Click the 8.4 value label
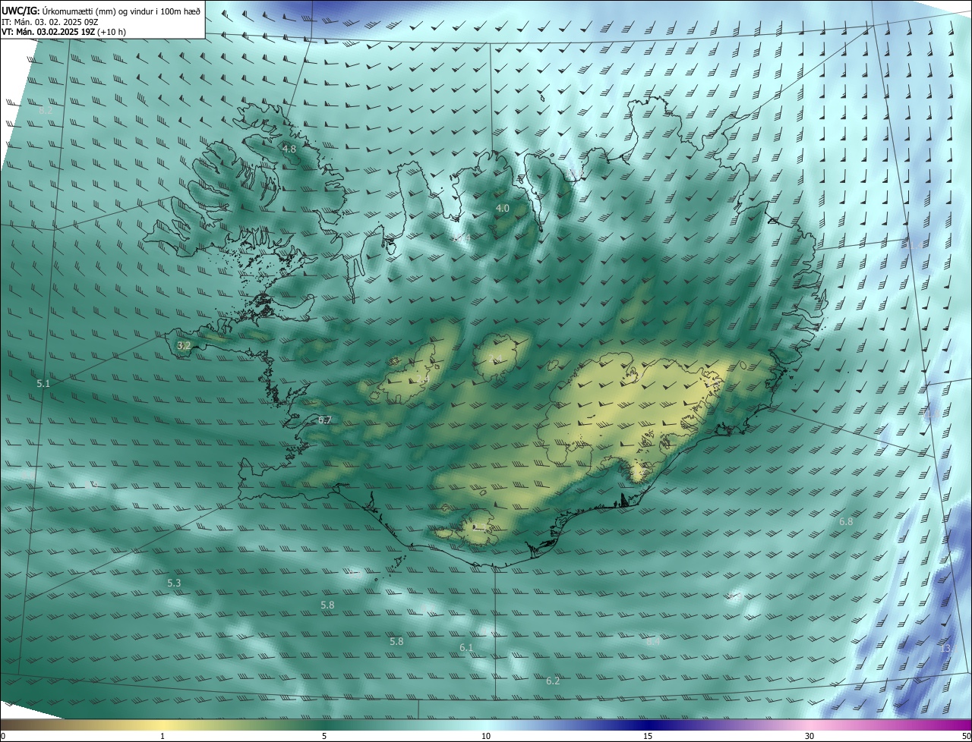The height and width of the screenshot is (742, 972). [654, 642]
